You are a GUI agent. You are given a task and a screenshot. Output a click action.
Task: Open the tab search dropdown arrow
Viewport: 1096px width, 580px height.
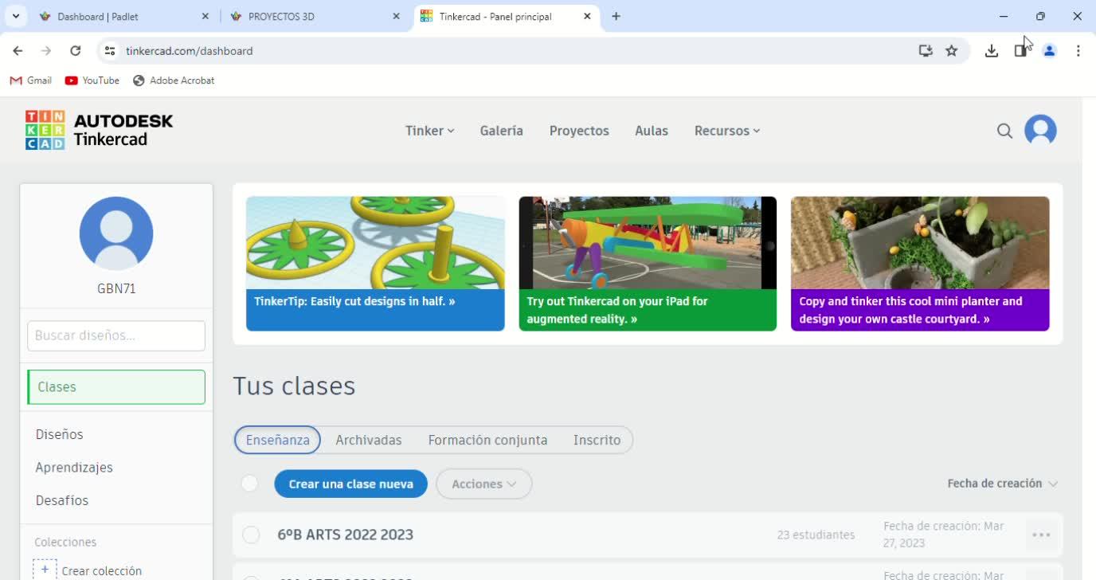[x=15, y=16]
